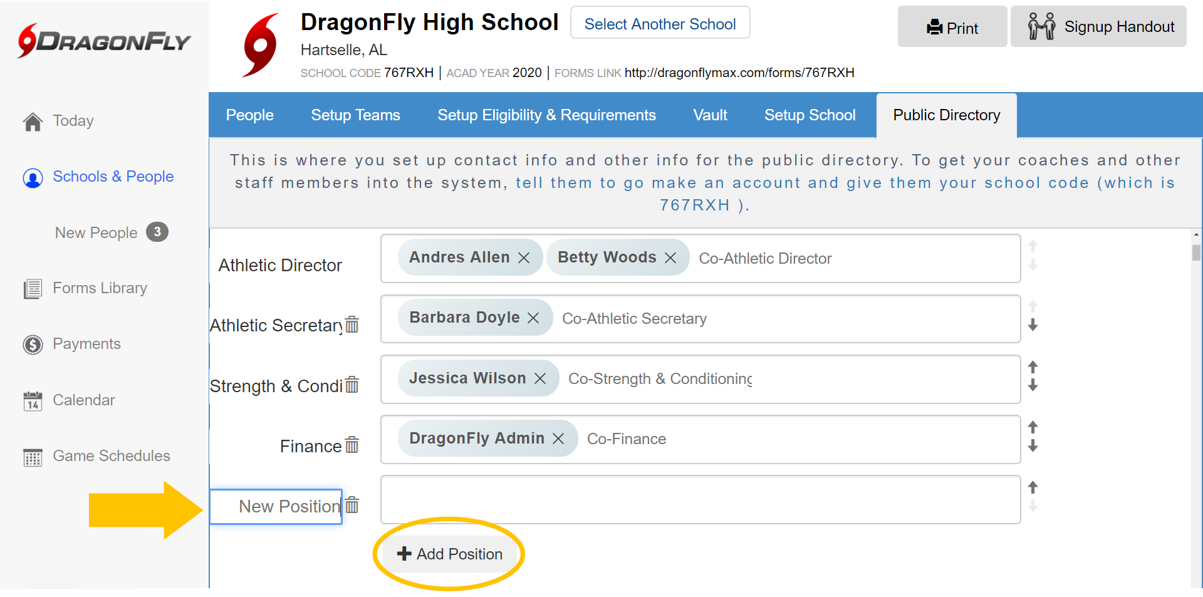This screenshot has height=597, width=1203.
Task: Remove Barbara Doyle from Athletic Secretary
Action: (533, 318)
